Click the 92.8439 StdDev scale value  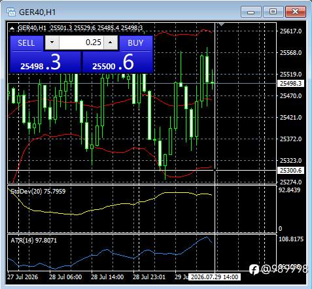click(x=290, y=190)
